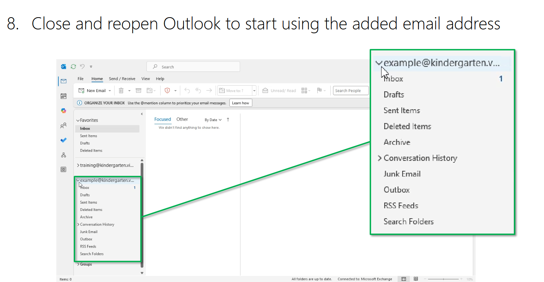The height and width of the screenshot is (282, 544).
Task: Click the green Send/Receive sync icon
Action: click(x=73, y=66)
